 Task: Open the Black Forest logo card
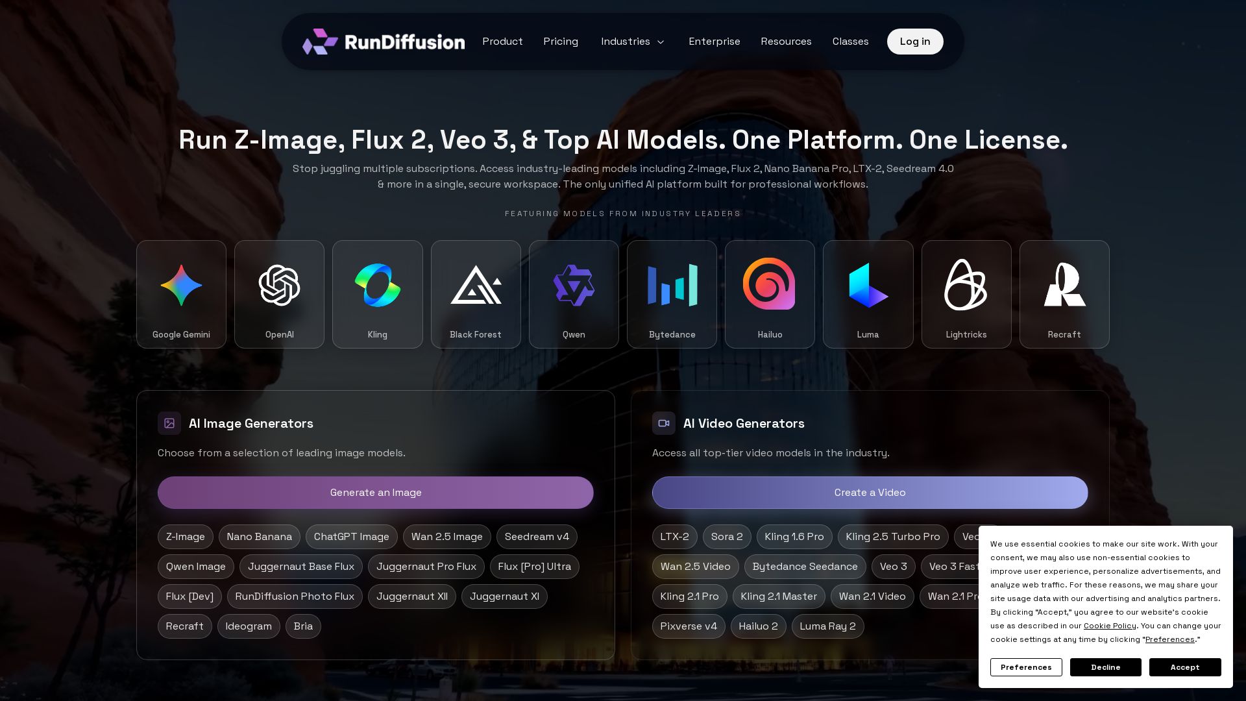(x=476, y=294)
